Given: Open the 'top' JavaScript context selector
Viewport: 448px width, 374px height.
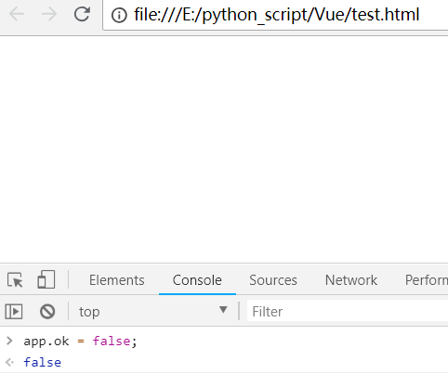Looking at the screenshot, I should pos(153,312).
